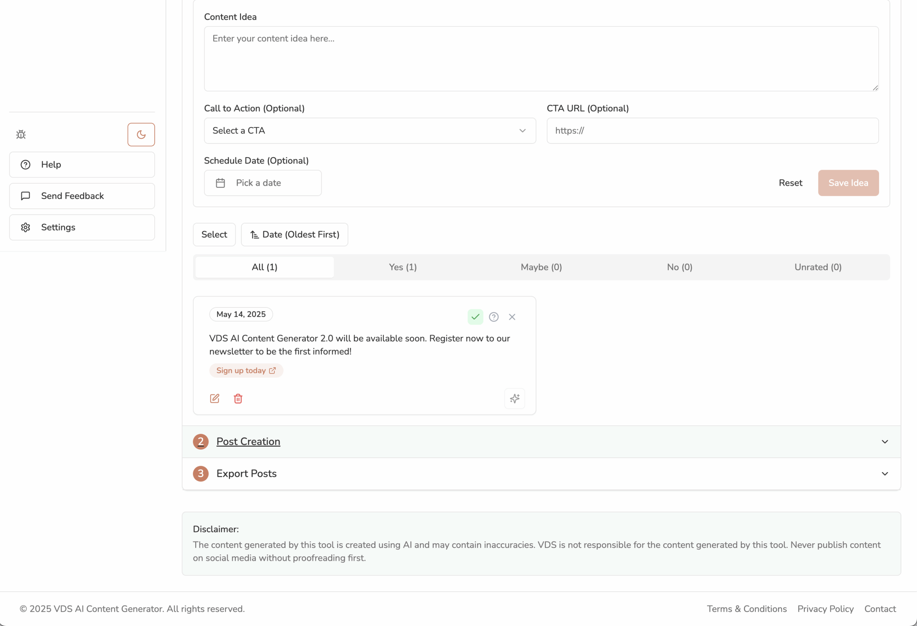
Task: Open Terms & Conditions link
Action: point(746,609)
